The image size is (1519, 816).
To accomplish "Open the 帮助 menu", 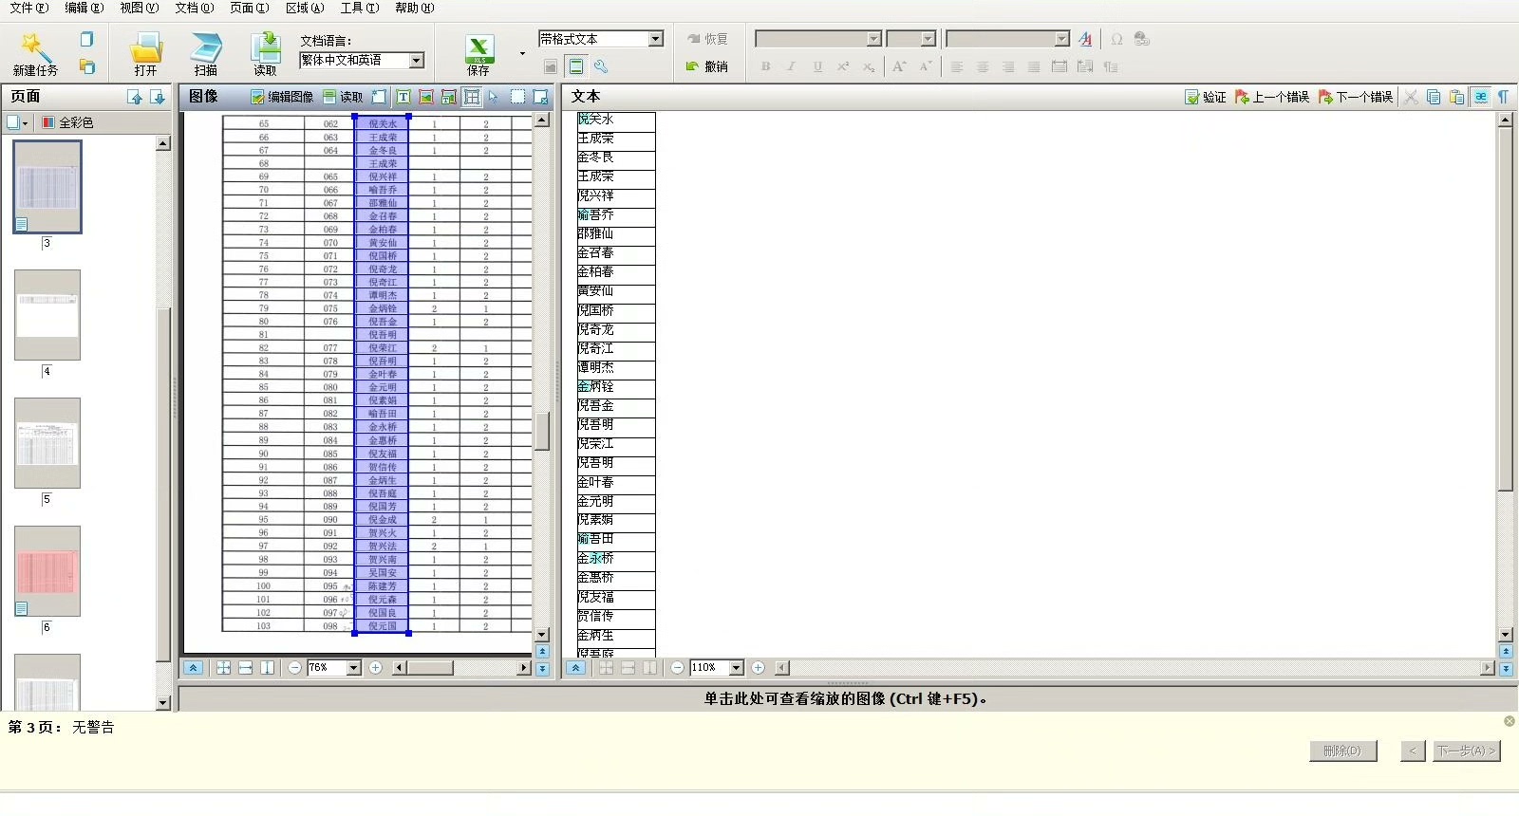I will tap(414, 8).
